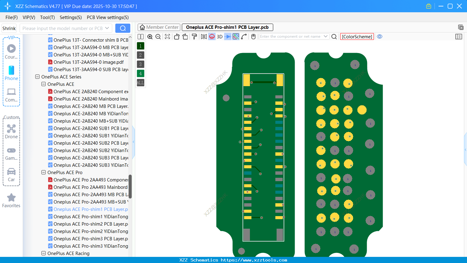Screen dimensions: 467x263
Task: Open the model number dropdown arrow
Action: 107,29
